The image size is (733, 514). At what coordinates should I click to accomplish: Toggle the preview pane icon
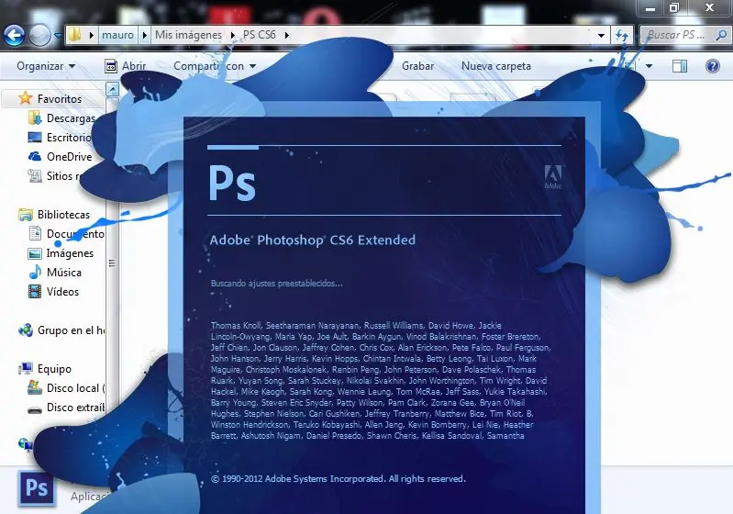click(680, 66)
